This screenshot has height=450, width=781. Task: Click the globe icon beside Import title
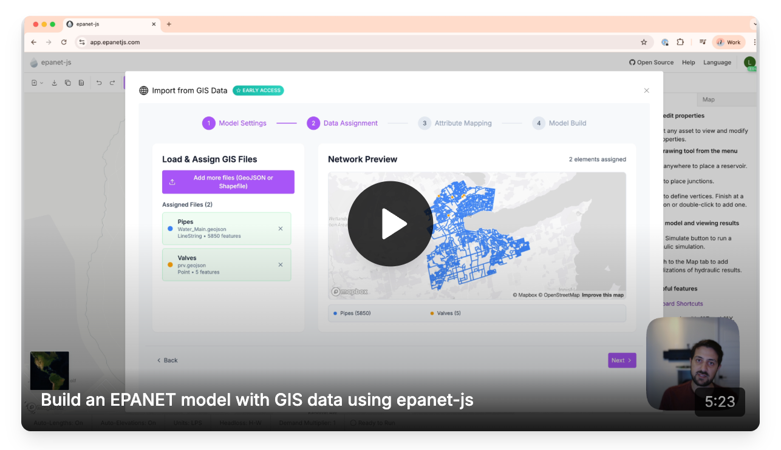click(x=144, y=90)
